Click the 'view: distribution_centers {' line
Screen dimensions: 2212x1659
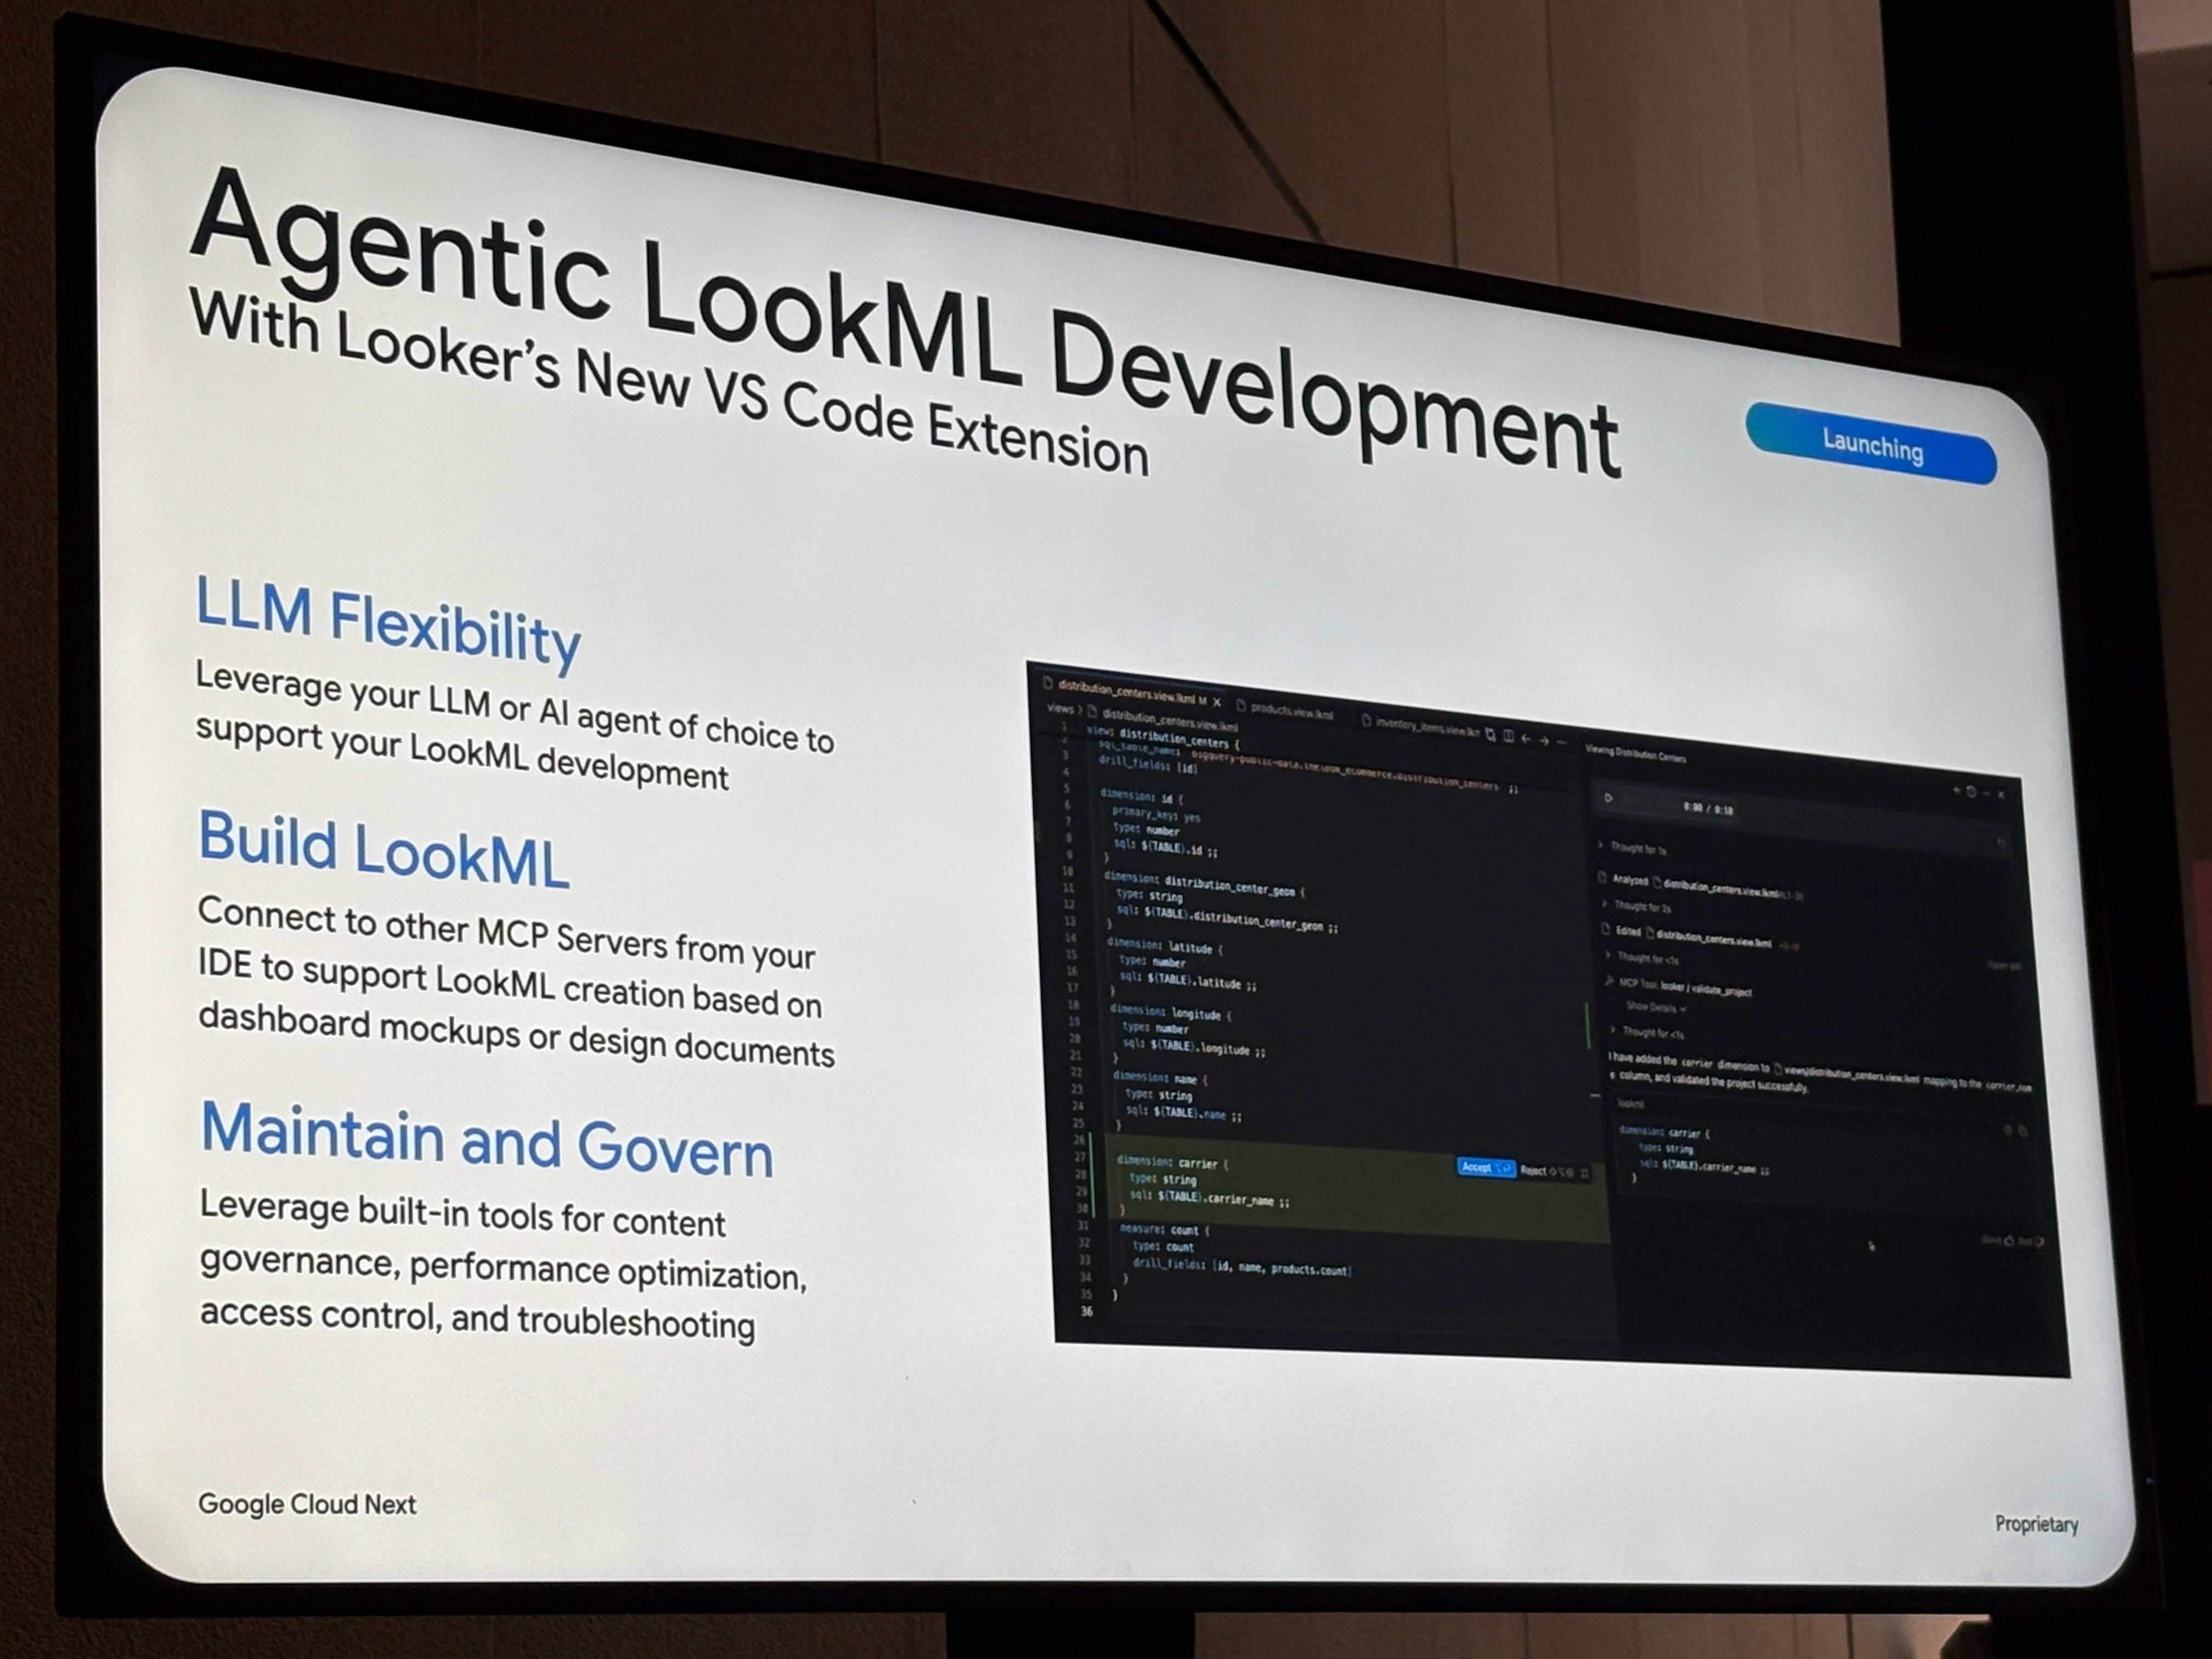click(x=1163, y=739)
